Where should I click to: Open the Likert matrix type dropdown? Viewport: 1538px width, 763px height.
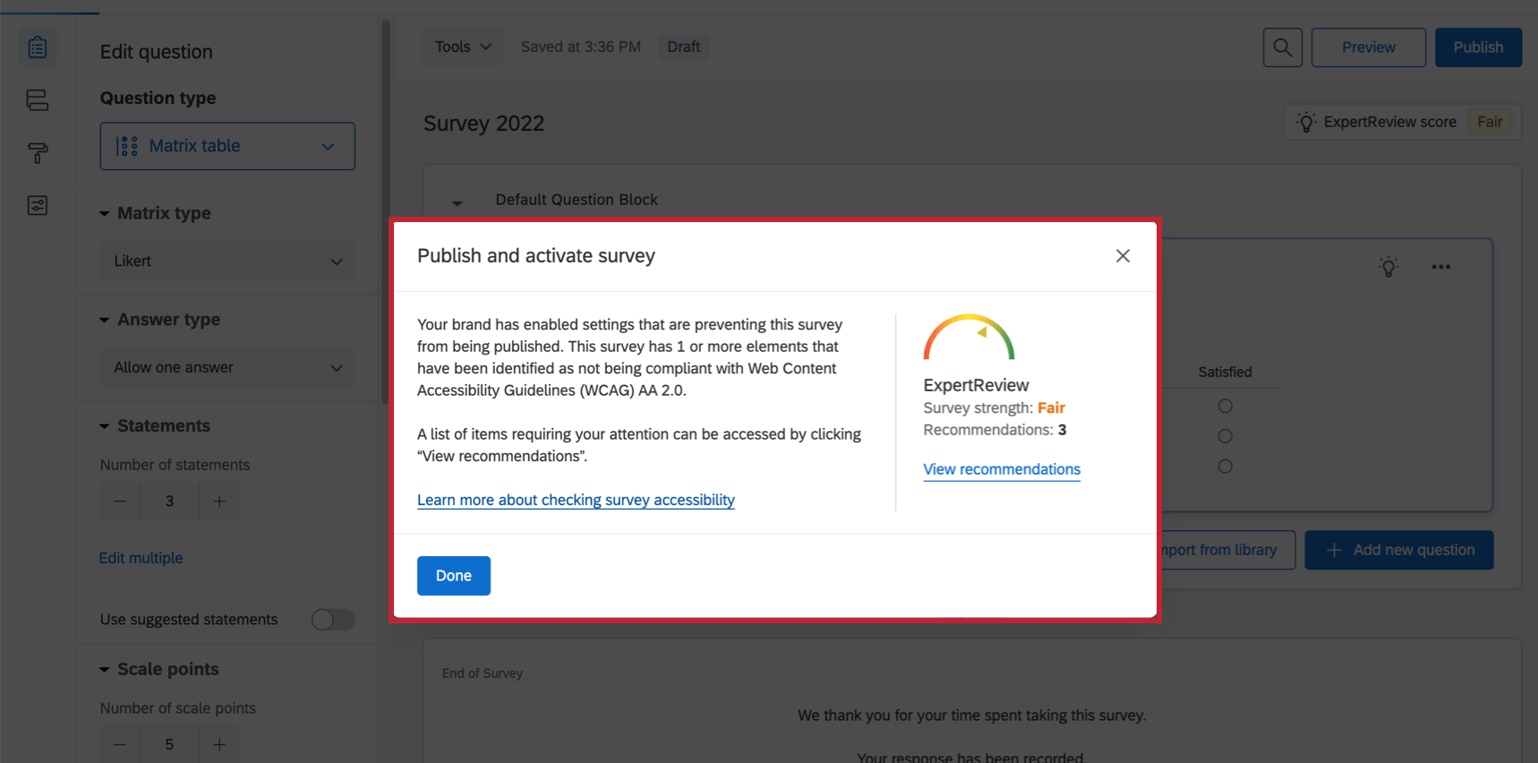(227, 261)
